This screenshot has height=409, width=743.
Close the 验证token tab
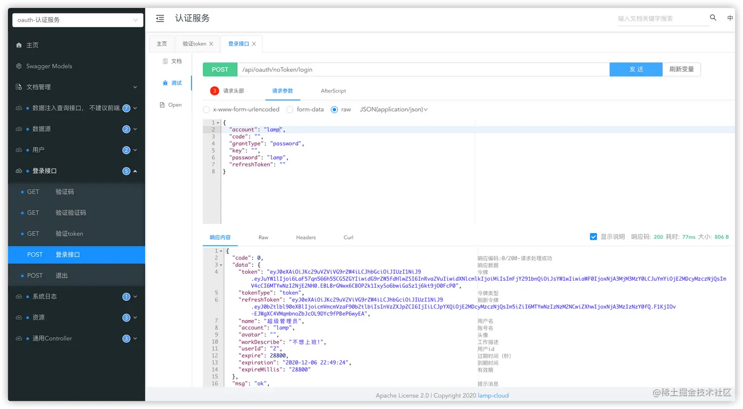[211, 44]
